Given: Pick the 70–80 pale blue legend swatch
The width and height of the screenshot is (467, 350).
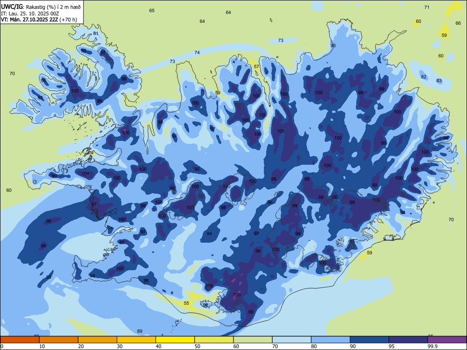Looking at the screenshot, I should (x=291, y=340).
